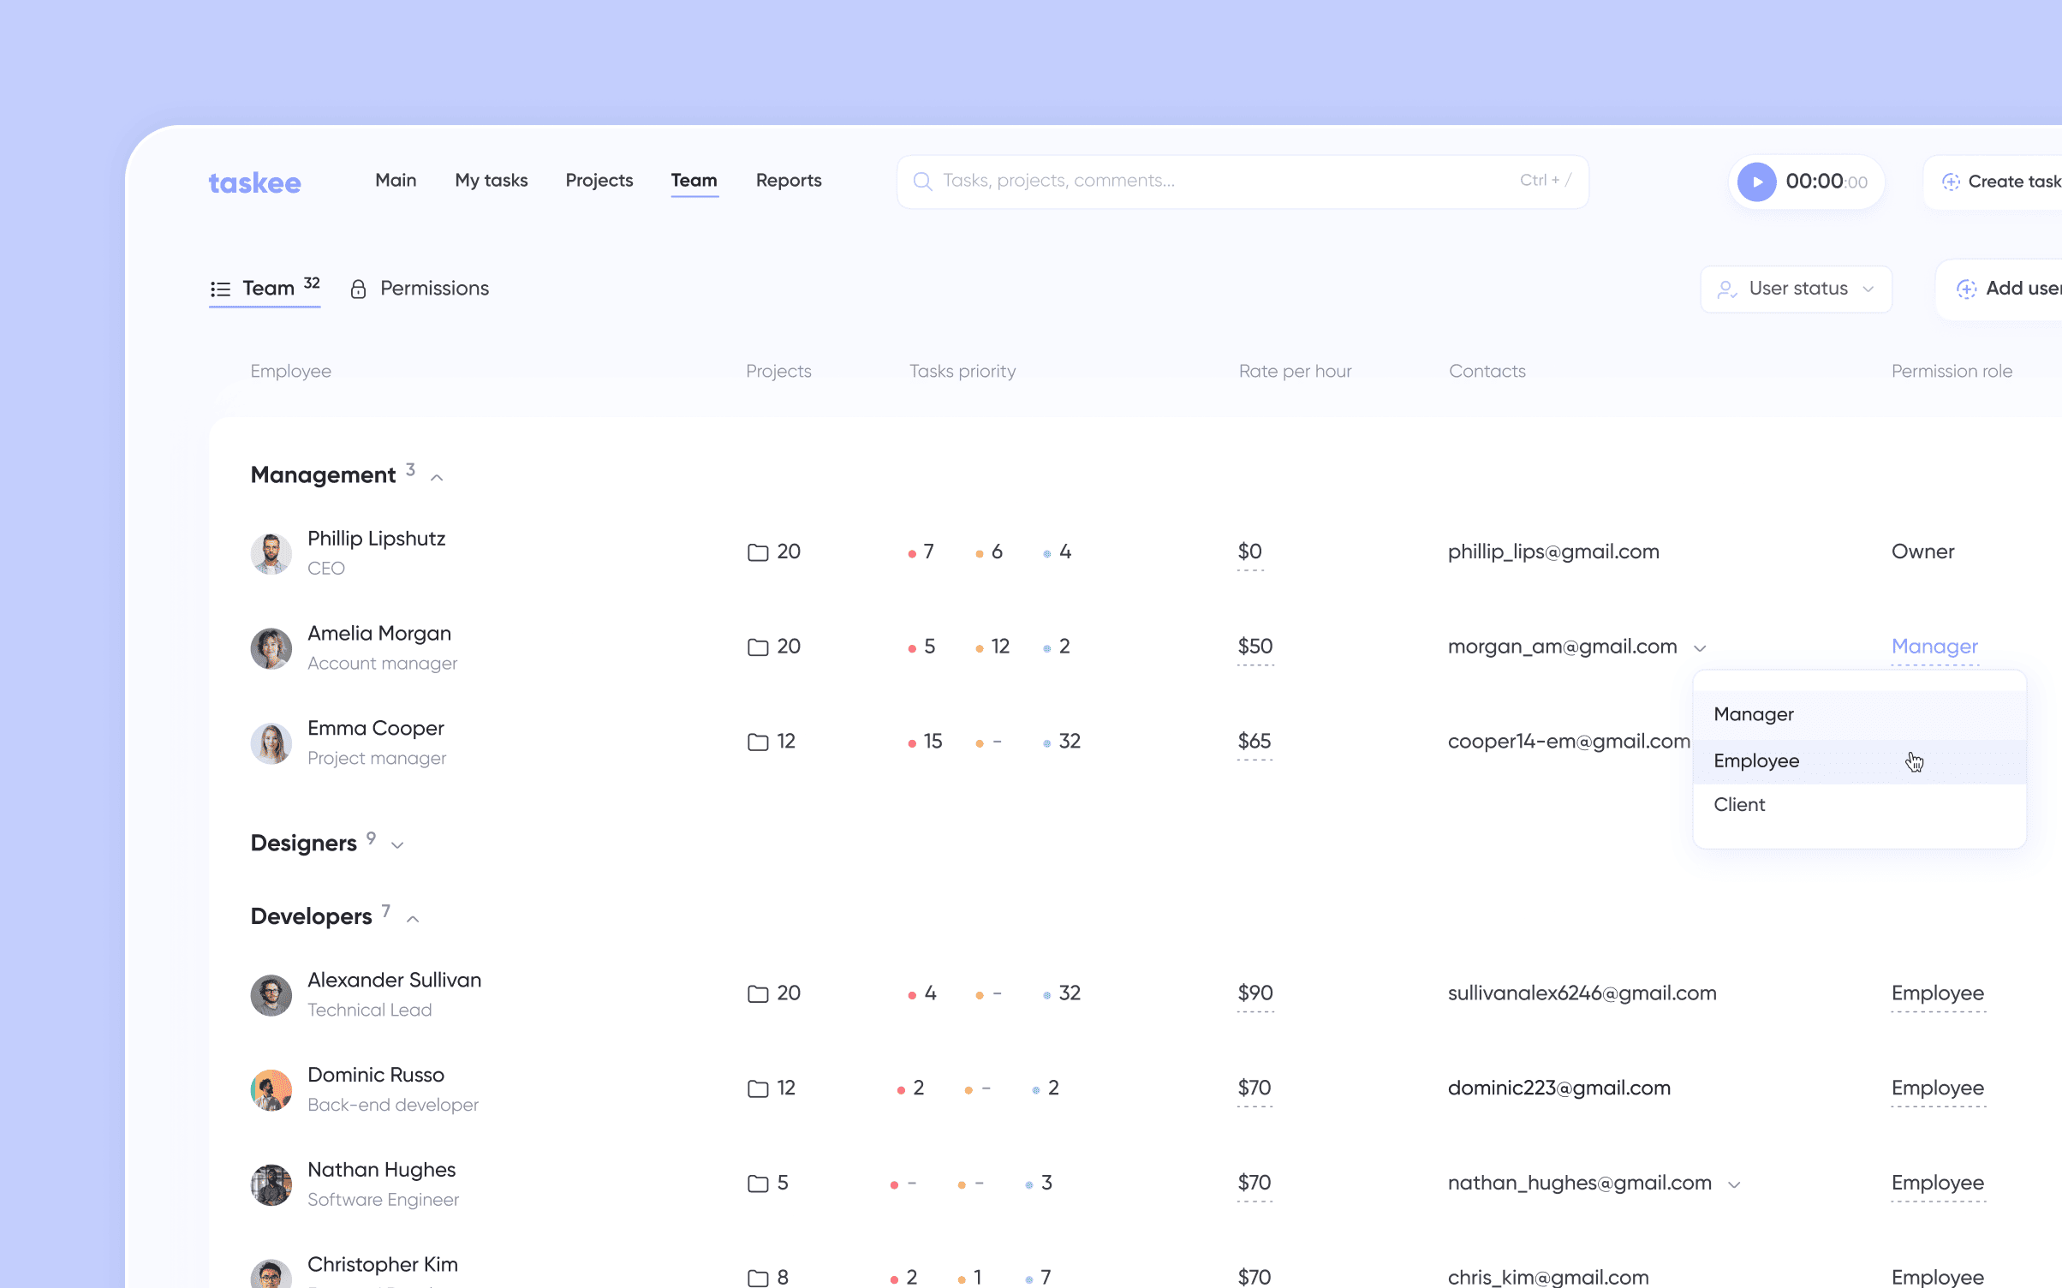Open the My tasks navigation item
Image resolution: width=2062 pixels, height=1288 pixels.
coord(491,181)
